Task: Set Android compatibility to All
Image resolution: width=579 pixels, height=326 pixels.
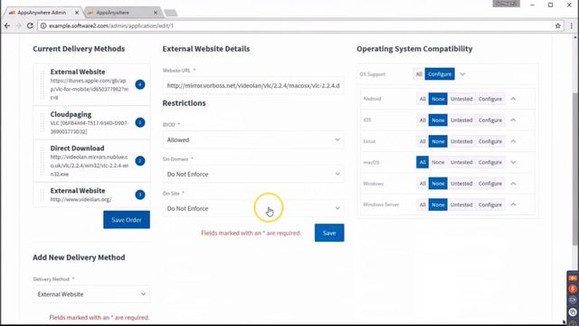Action: tap(422, 99)
